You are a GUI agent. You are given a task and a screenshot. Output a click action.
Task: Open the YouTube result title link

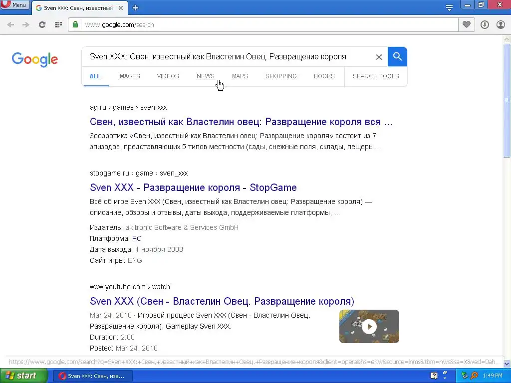[222, 301]
